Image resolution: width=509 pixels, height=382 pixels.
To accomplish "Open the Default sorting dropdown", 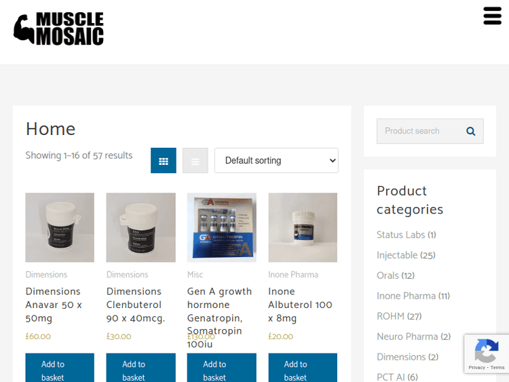I will point(276,161).
